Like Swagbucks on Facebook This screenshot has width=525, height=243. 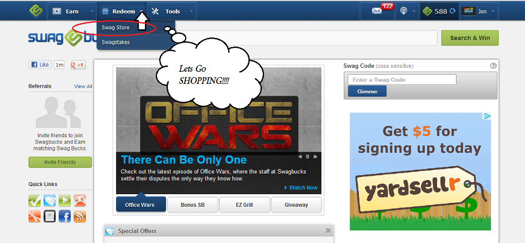coord(40,64)
